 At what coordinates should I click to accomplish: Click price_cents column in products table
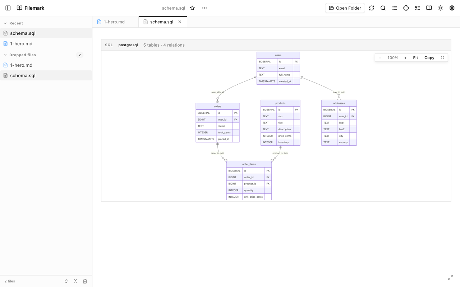tap(285, 136)
